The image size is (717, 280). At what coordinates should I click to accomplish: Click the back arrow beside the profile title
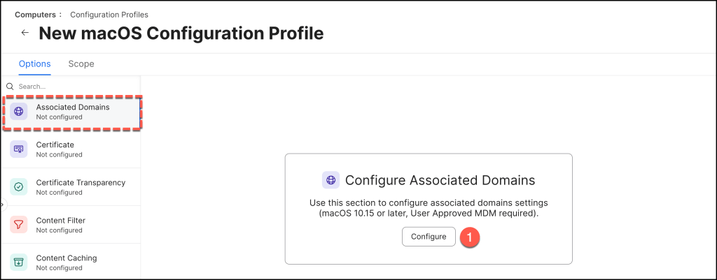25,33
